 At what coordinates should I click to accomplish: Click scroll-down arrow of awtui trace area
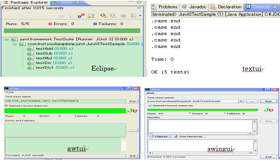(x=123, y=151)
